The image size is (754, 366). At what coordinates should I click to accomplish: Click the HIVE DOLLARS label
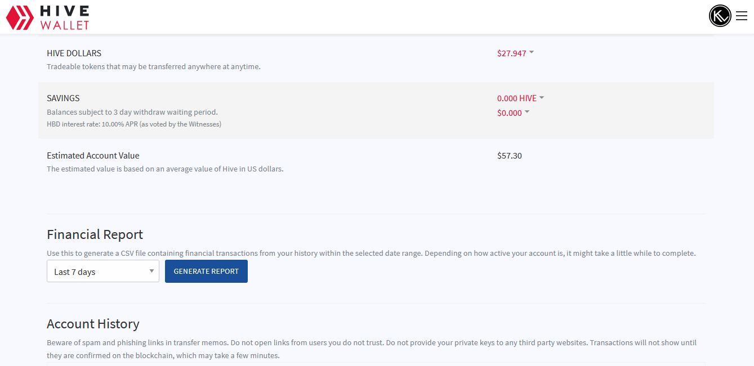(74, 53)
